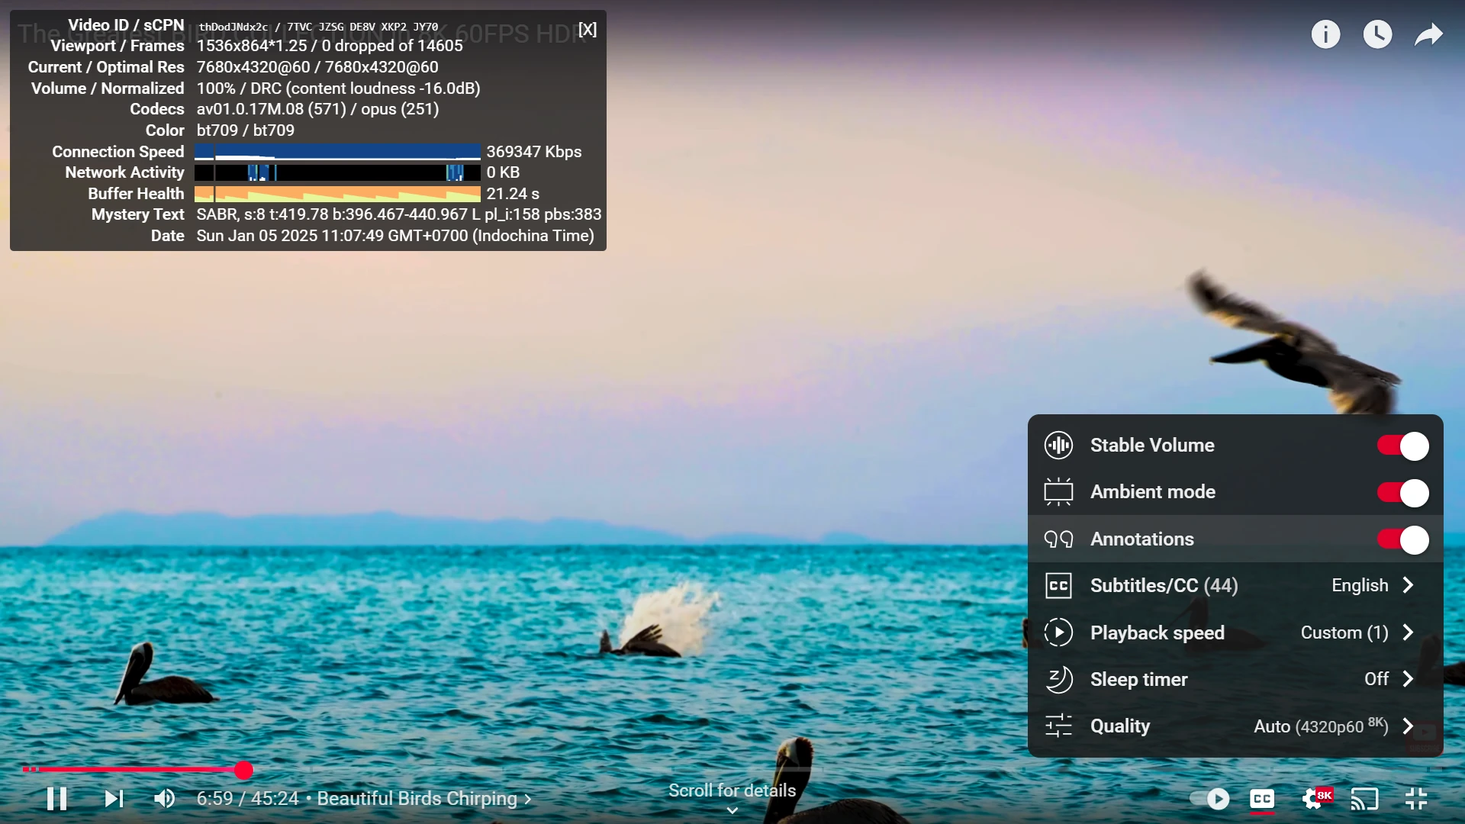Click the Quality sliders icon

pos(1058,726)
